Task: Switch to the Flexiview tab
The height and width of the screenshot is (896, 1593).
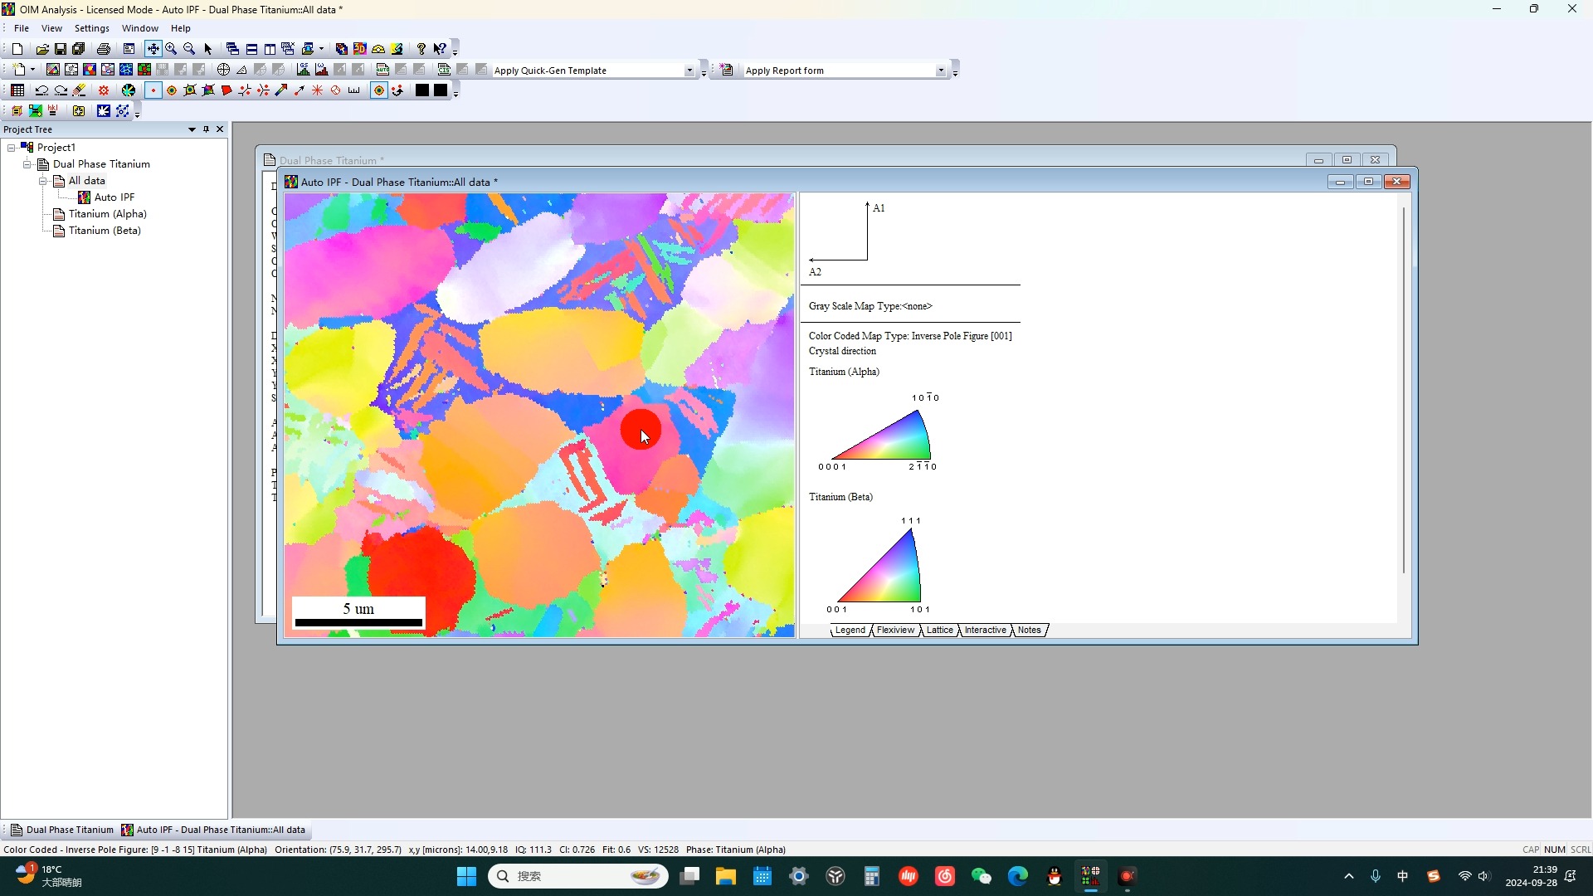Action: pos(897,631)
